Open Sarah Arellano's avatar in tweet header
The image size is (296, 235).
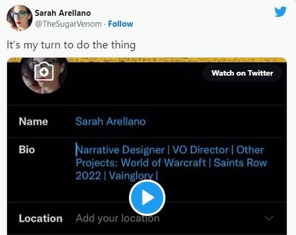[x=20, y=18]
